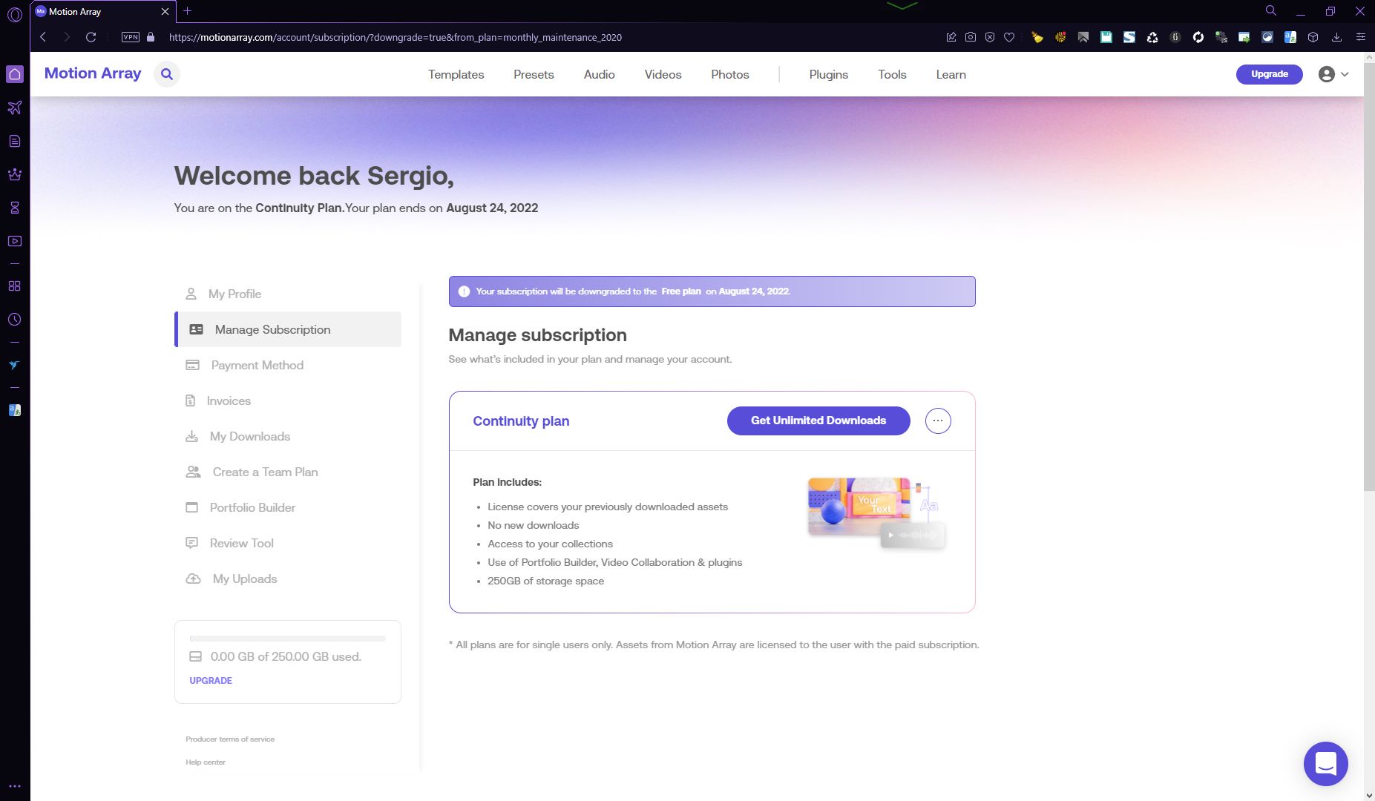Click the blue hummingbird icon in sidebar
This screenshot has width=1375, height=801.
point(15,365)
